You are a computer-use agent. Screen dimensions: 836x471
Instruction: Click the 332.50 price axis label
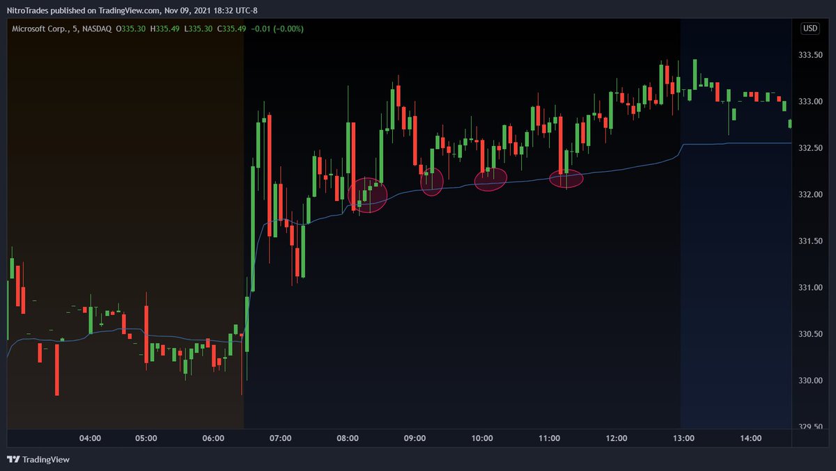click(x=811, y=148)
